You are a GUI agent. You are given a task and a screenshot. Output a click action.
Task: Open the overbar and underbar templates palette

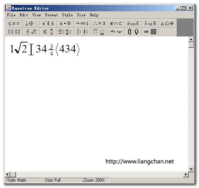coord(99,32)
